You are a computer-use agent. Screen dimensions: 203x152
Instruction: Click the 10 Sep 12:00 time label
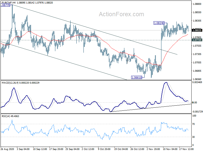tap(40, 149)
